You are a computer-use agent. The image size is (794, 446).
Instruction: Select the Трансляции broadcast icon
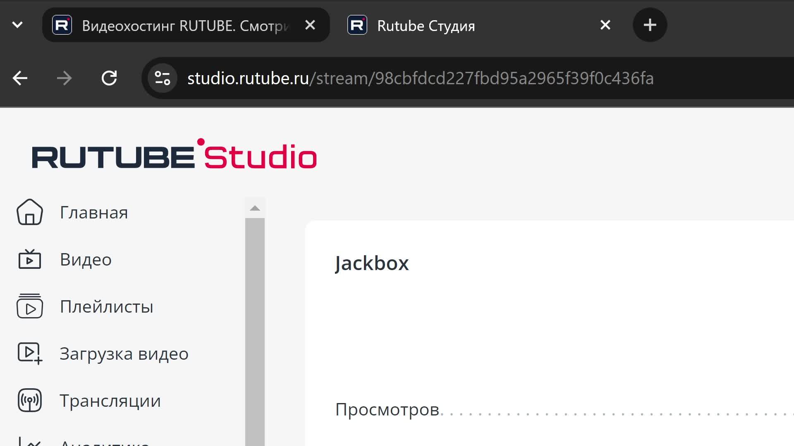click(x=29, y=400)
